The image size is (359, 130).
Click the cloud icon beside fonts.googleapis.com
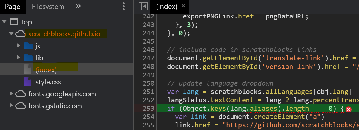coord(20,94)
